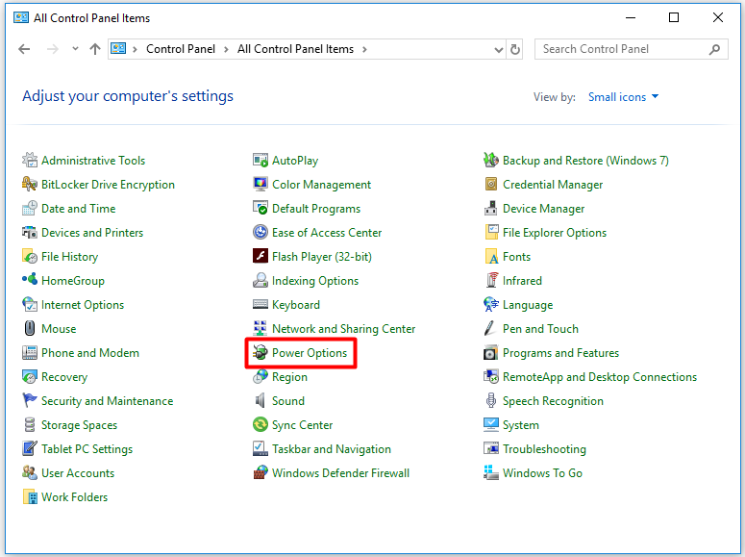This screenshot has width=745, height=557.
Task: Open RemoteApp and Desktop Connections link
Action: (600, 377)
